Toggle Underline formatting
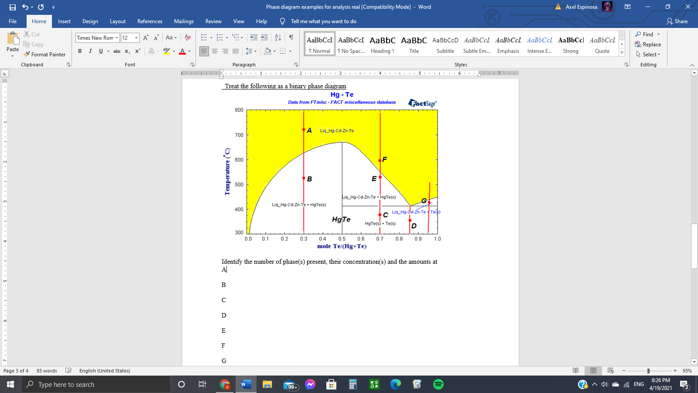 click(101, 51)
